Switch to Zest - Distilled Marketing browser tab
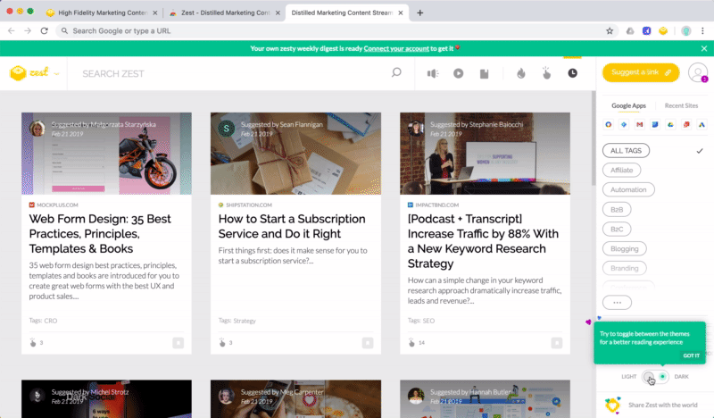Screen dimensions: 714x418 pos(224,13)
